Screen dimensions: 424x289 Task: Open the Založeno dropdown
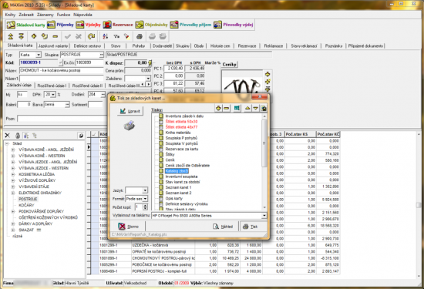(148, 79)
